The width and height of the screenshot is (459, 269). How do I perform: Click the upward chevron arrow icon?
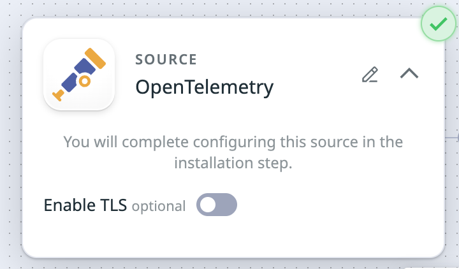click(x=409, y=73)
